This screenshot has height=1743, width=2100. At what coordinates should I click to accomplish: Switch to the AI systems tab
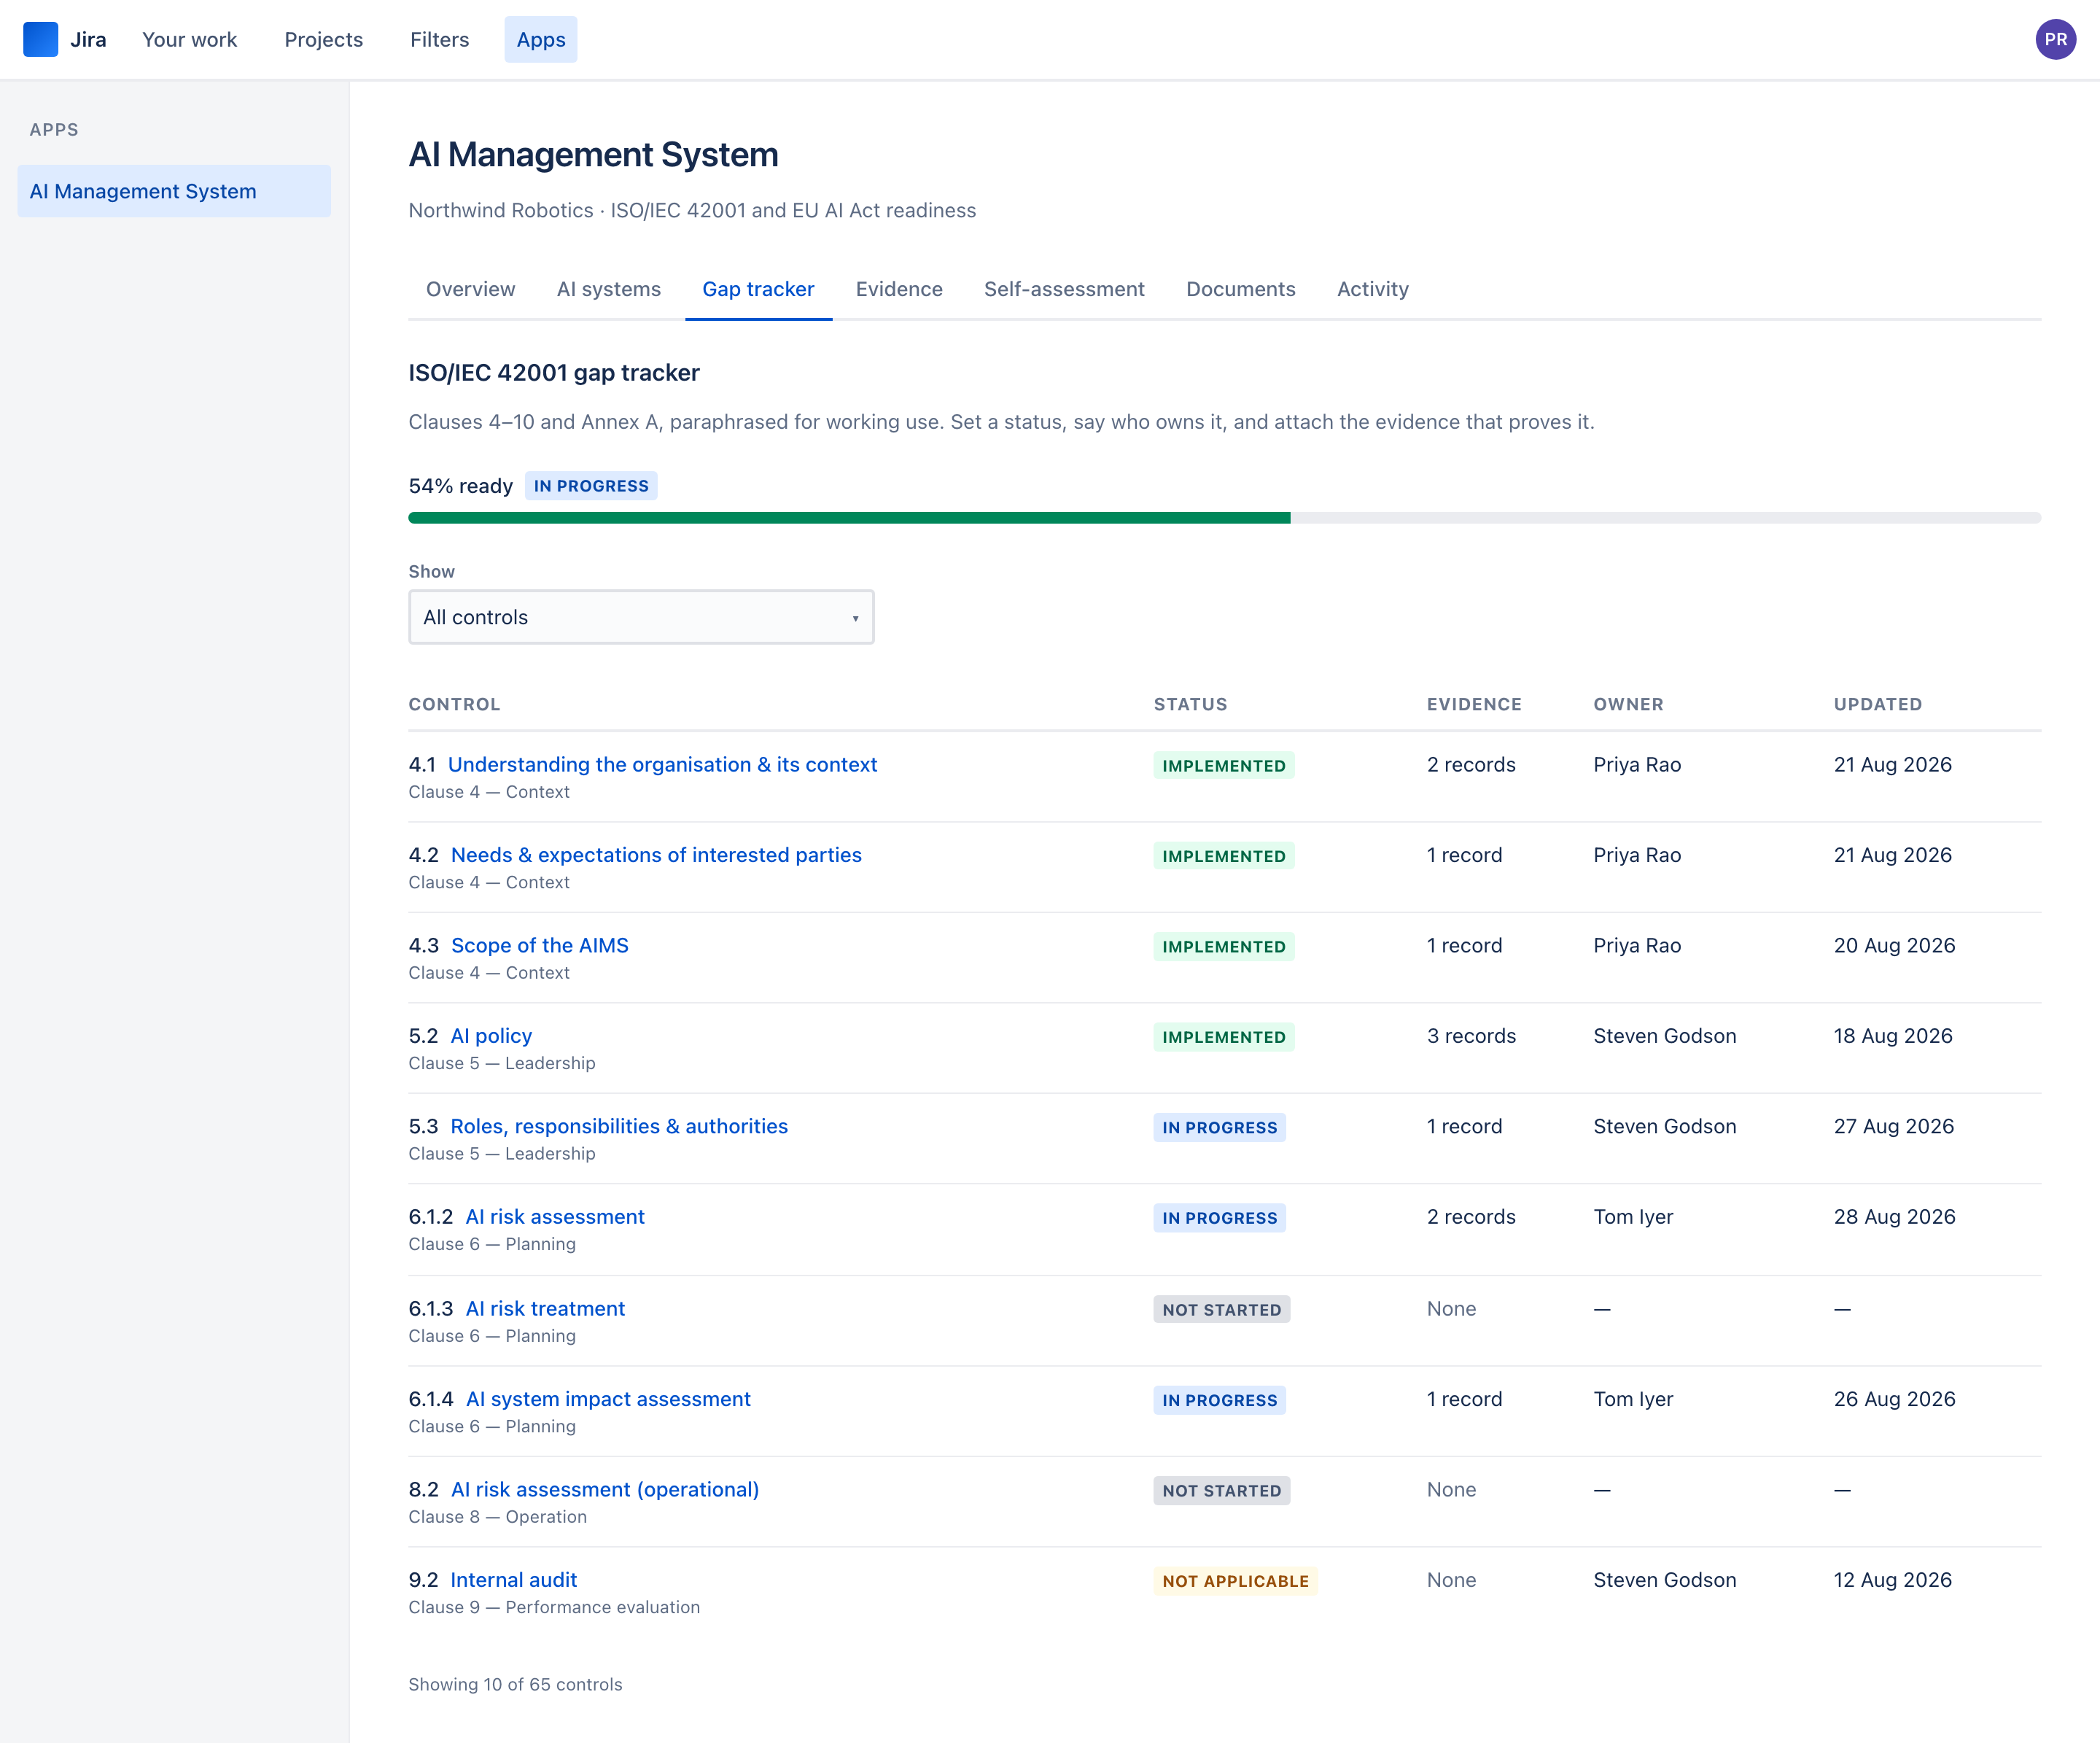point(608,289)
